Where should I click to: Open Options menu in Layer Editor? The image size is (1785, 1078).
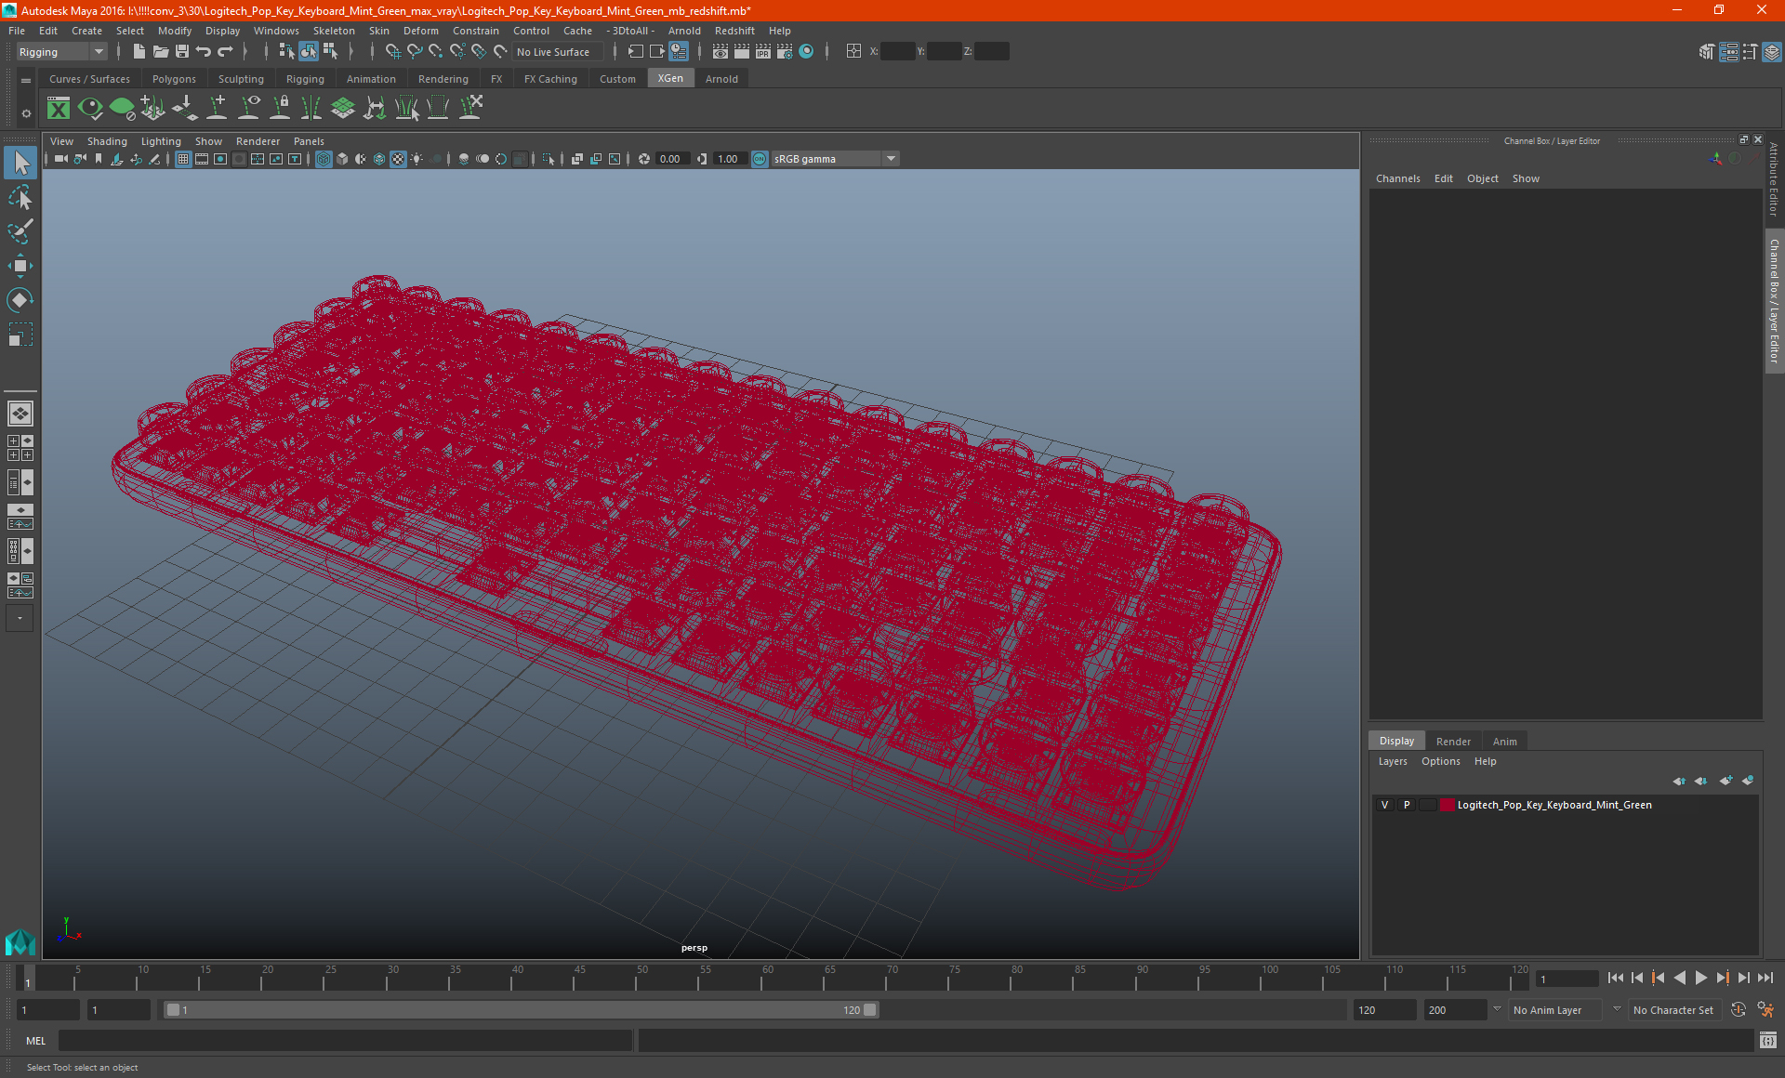tap(1440, 761)
